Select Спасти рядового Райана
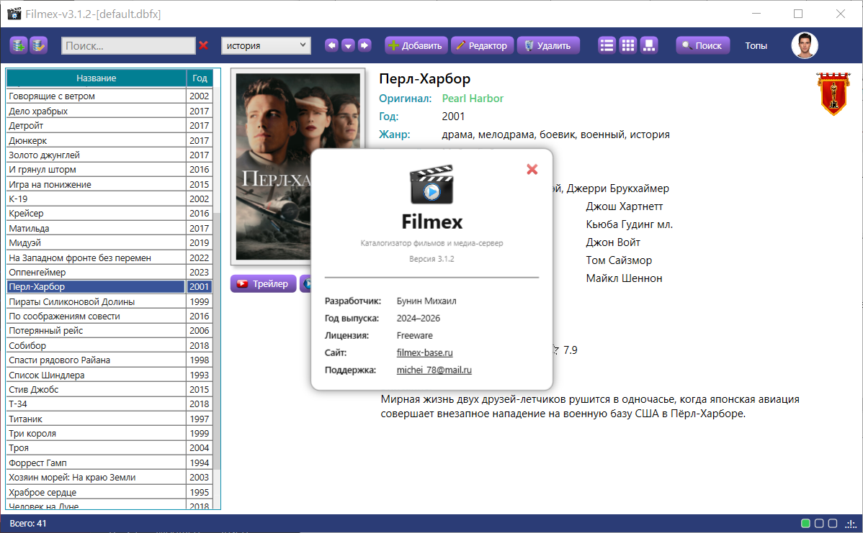Screen dimensions: 863x533 pyautogui.click(x=109, y=360)
